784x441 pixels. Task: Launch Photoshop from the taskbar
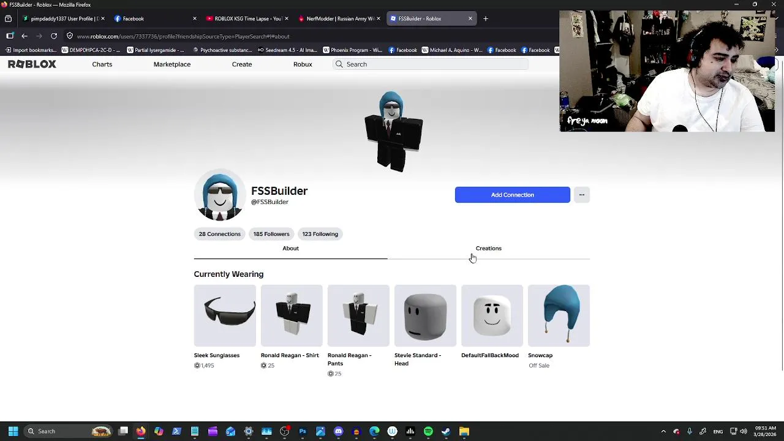303,431
